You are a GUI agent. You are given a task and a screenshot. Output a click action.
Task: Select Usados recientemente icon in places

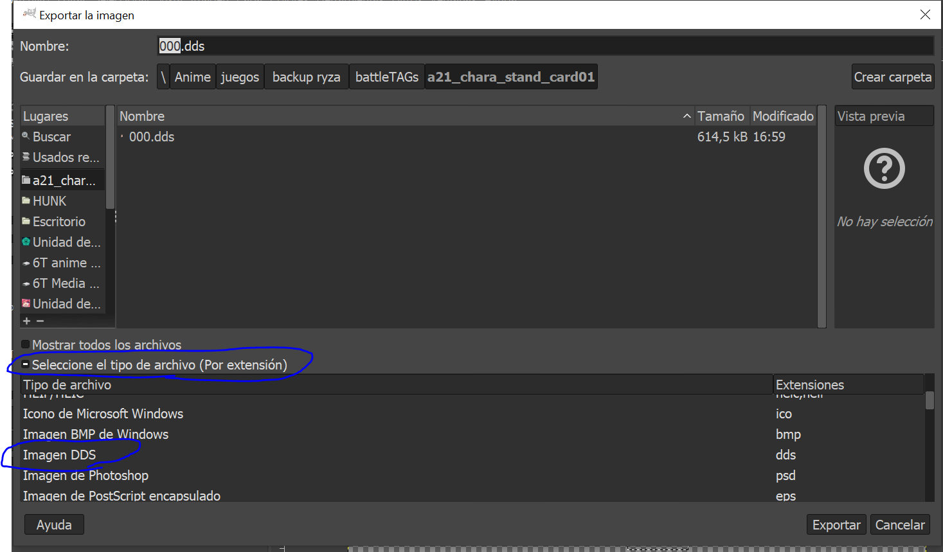(x=26, y=157)
